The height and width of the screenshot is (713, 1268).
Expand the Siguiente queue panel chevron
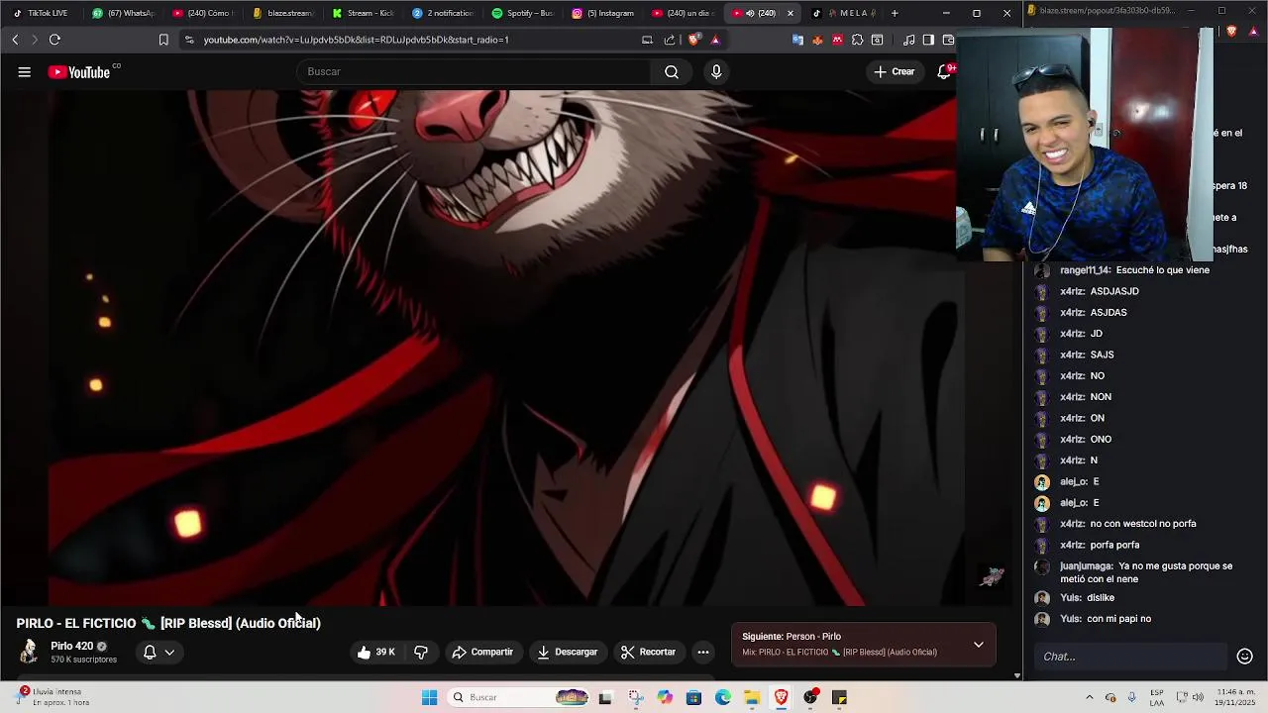[x=978, y=645]
